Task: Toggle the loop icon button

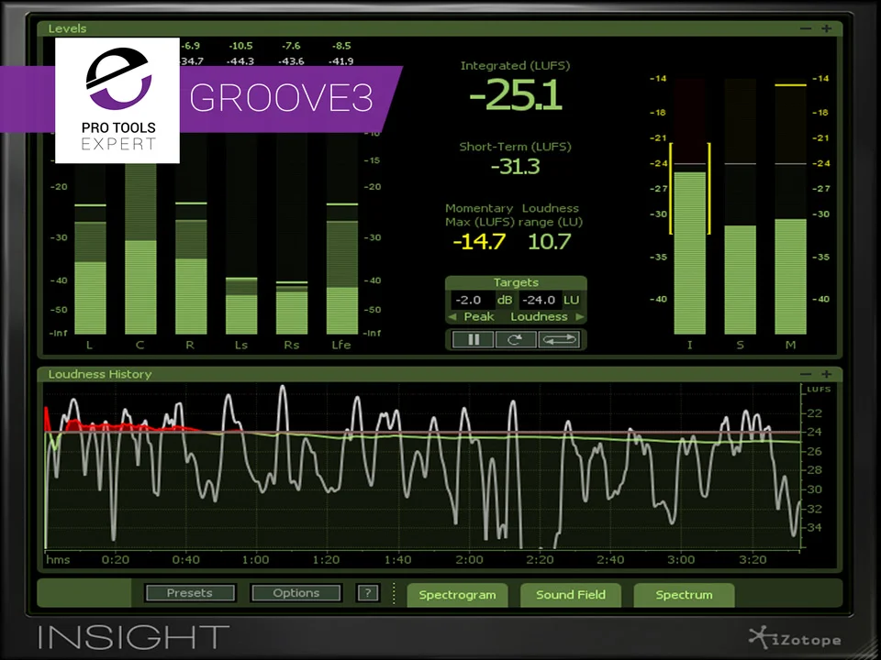Action: click(559, 339)
